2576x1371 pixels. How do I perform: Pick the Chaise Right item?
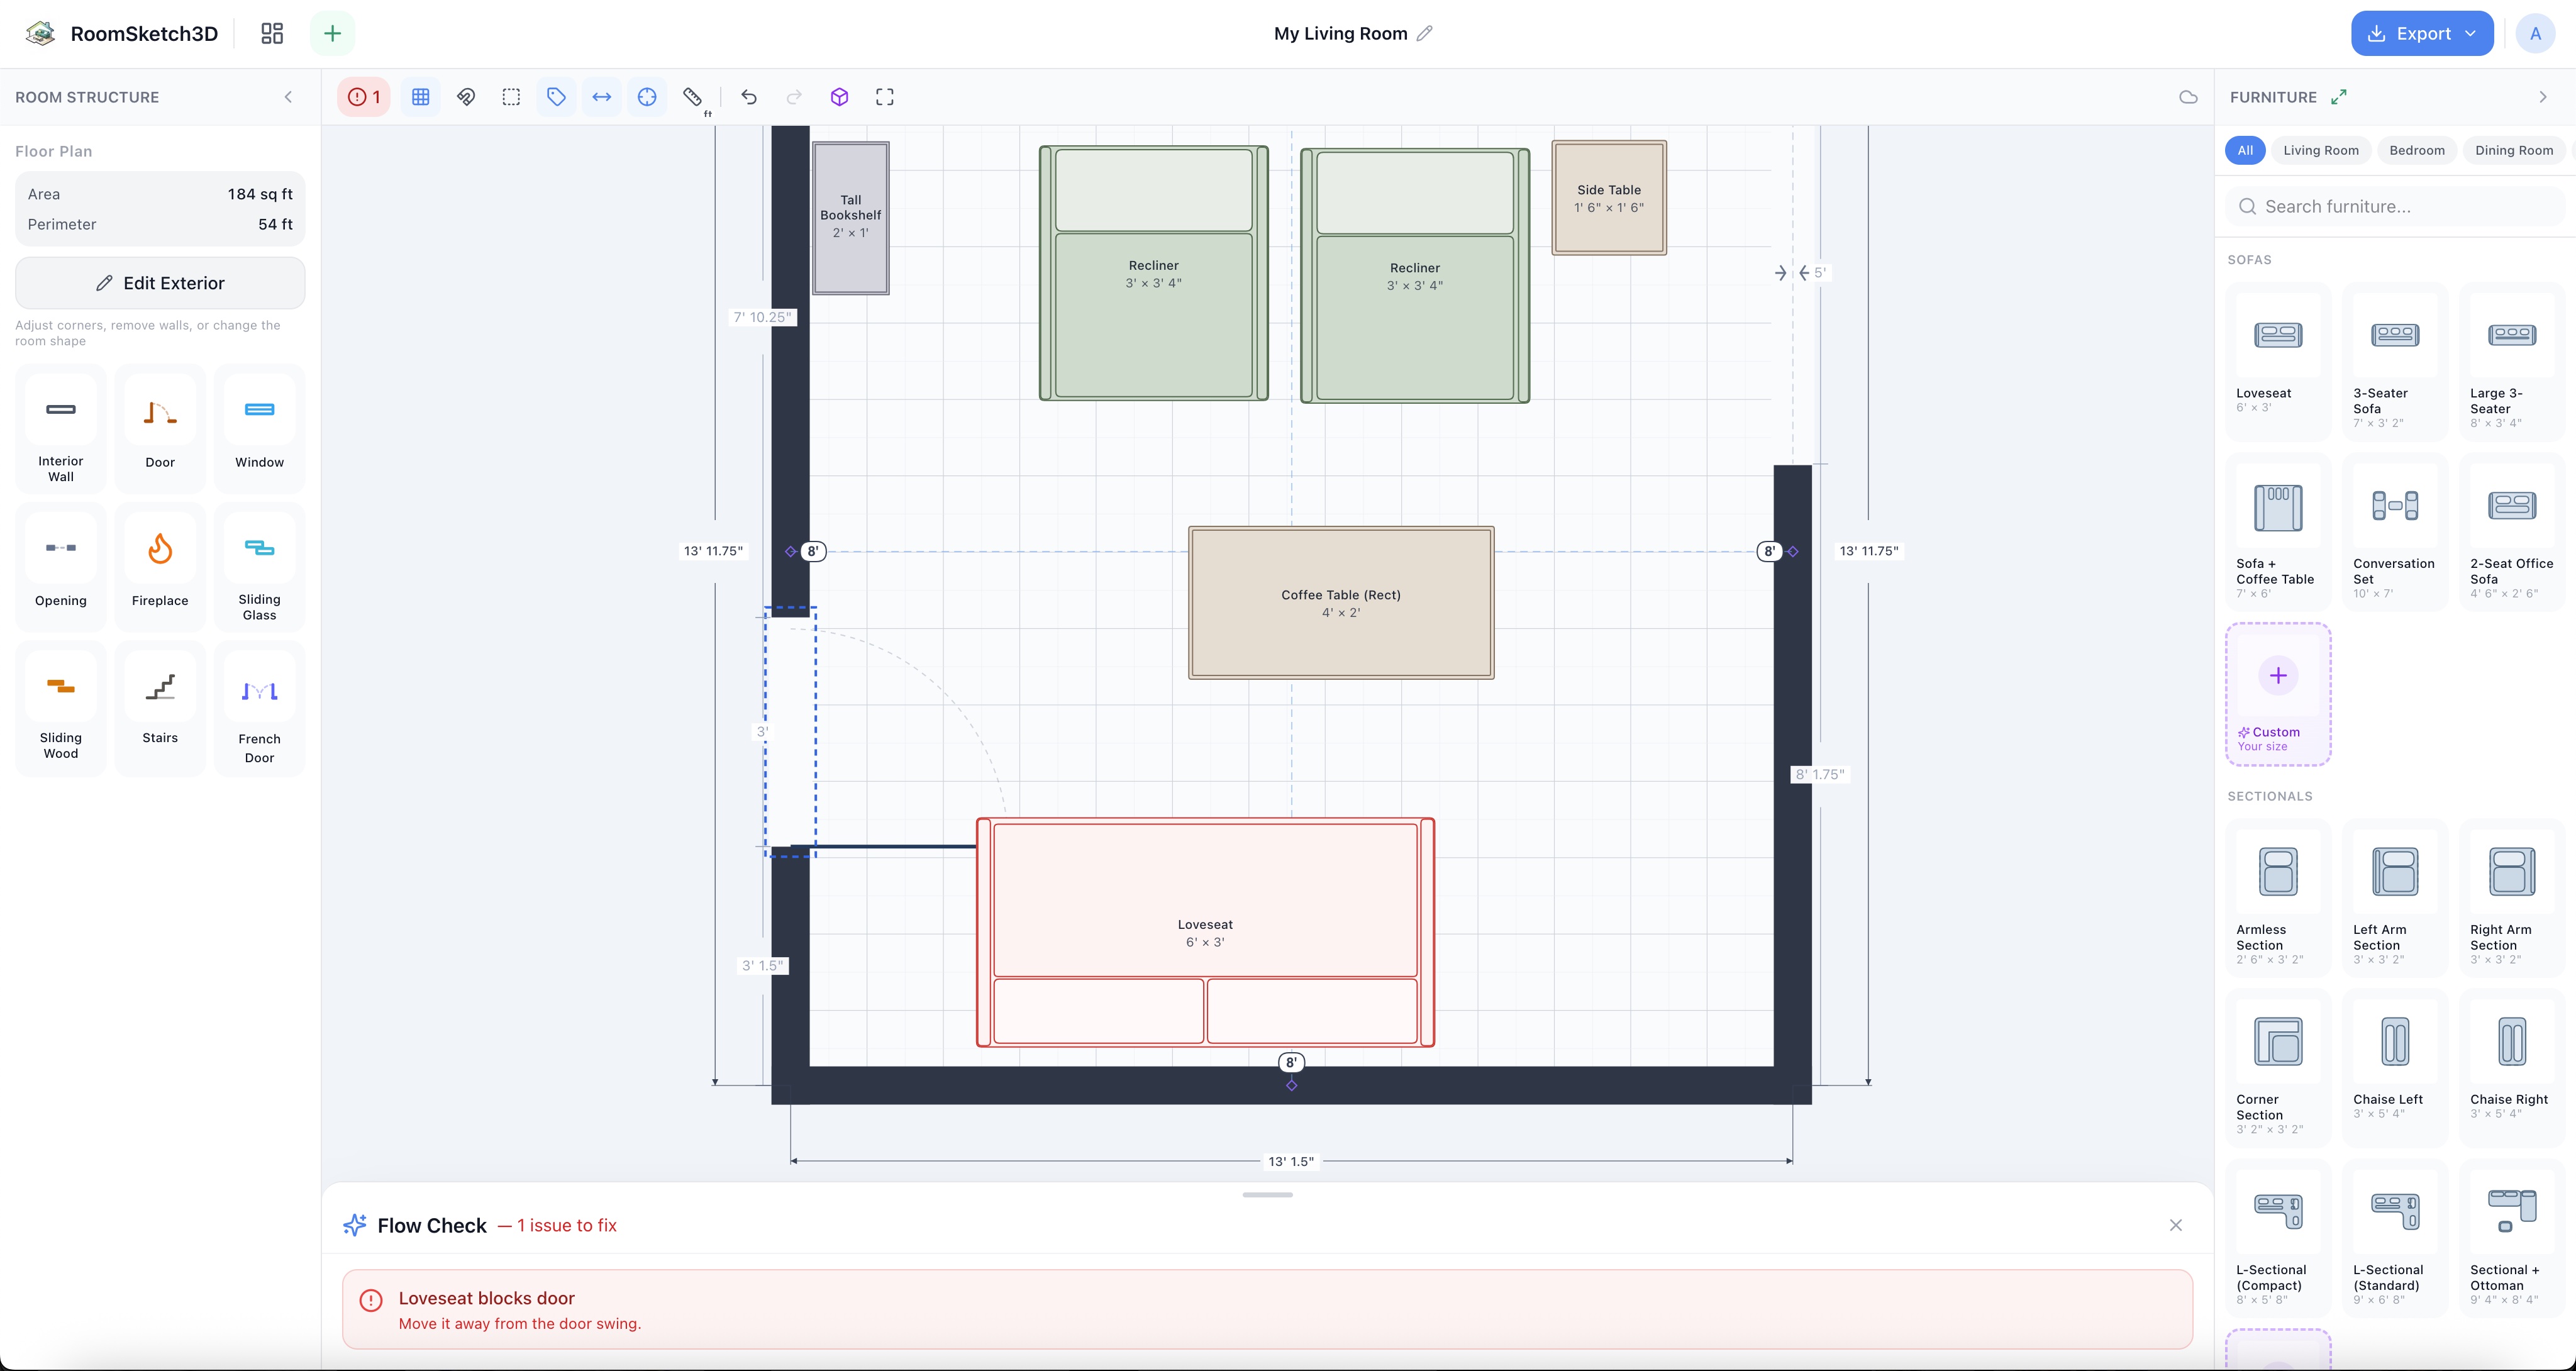tap(2512, 1068)
